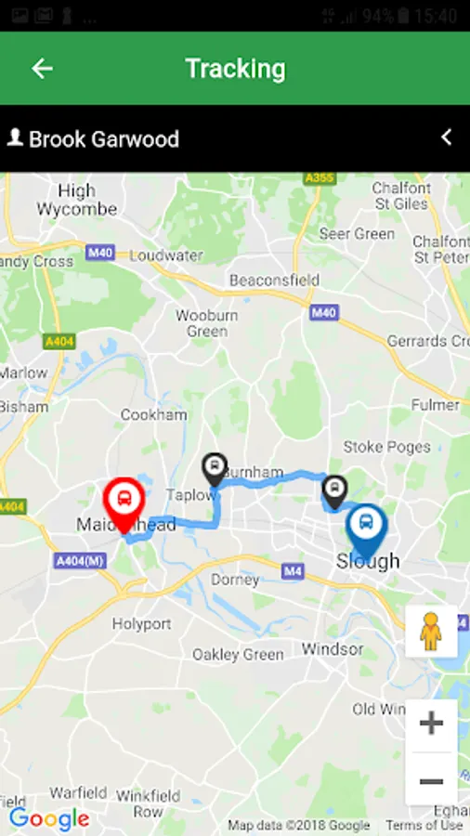Open the Terms of Use link

point(424,826)
